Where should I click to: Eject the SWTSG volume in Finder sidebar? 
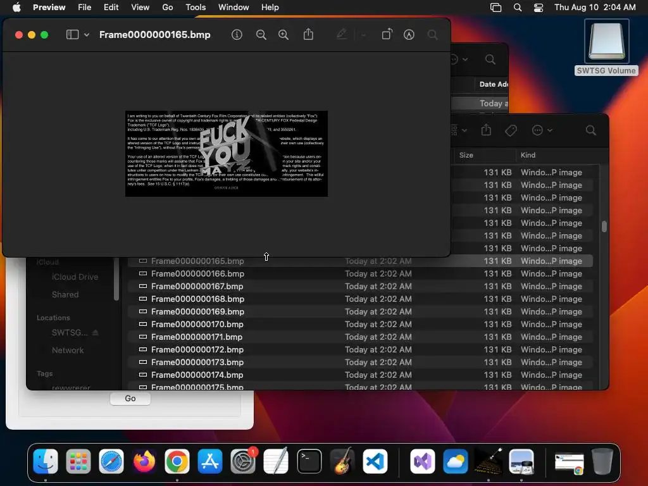coord(95,333)
